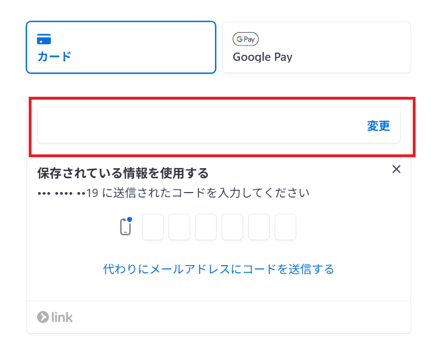Click the blue credit card icon
The width and height of the screenshot is (436, 342).
pyautogui.click(x=44, y=39)
